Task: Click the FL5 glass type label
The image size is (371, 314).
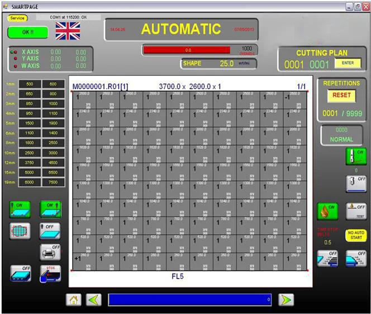Action: coord(178,277)
